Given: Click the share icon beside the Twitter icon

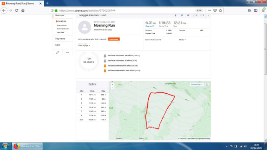Looking at the screenshot, I should pos(188,15).
